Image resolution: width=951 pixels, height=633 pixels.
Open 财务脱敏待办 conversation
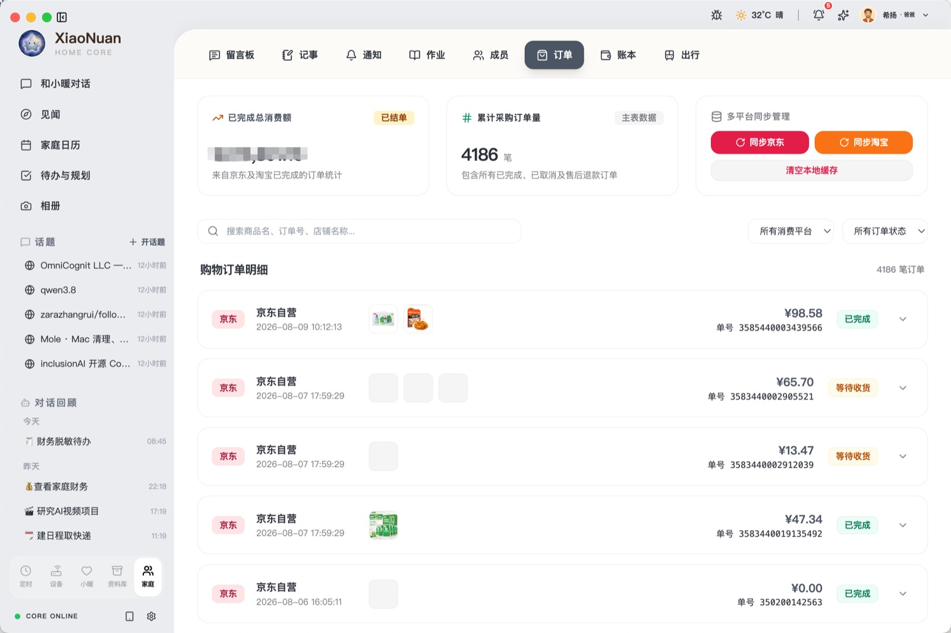(x=95, y=441)
